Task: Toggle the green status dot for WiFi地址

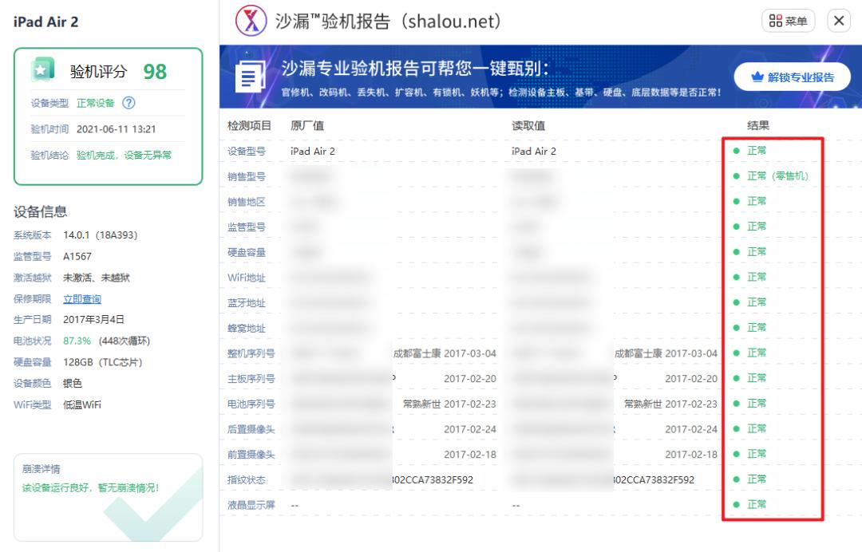Action: click(736, 277)
